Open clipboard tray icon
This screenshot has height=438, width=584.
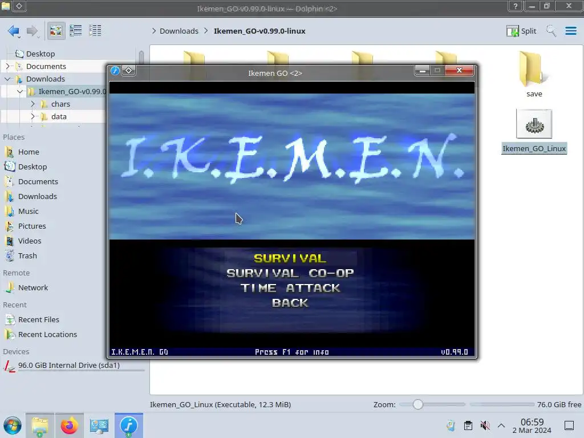point(468,425)
